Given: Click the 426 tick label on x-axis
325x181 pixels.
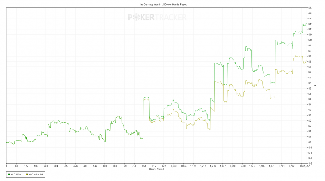Looking at the screenshot, I should click(x=75, y=166).
